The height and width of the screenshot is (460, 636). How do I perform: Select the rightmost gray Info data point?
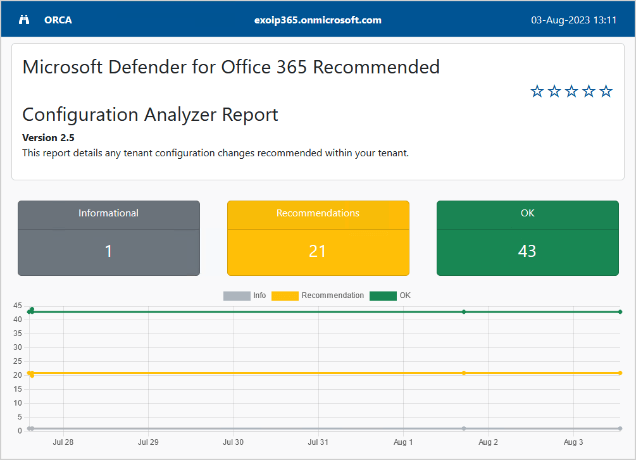620,428
